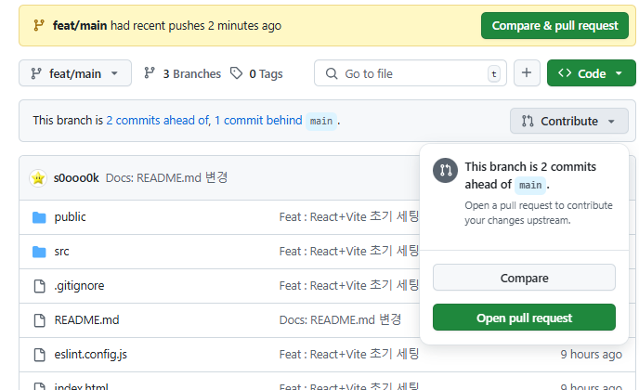Click the tag icon beside 0 Tags
639x390 pixels.
pos(236,73)
